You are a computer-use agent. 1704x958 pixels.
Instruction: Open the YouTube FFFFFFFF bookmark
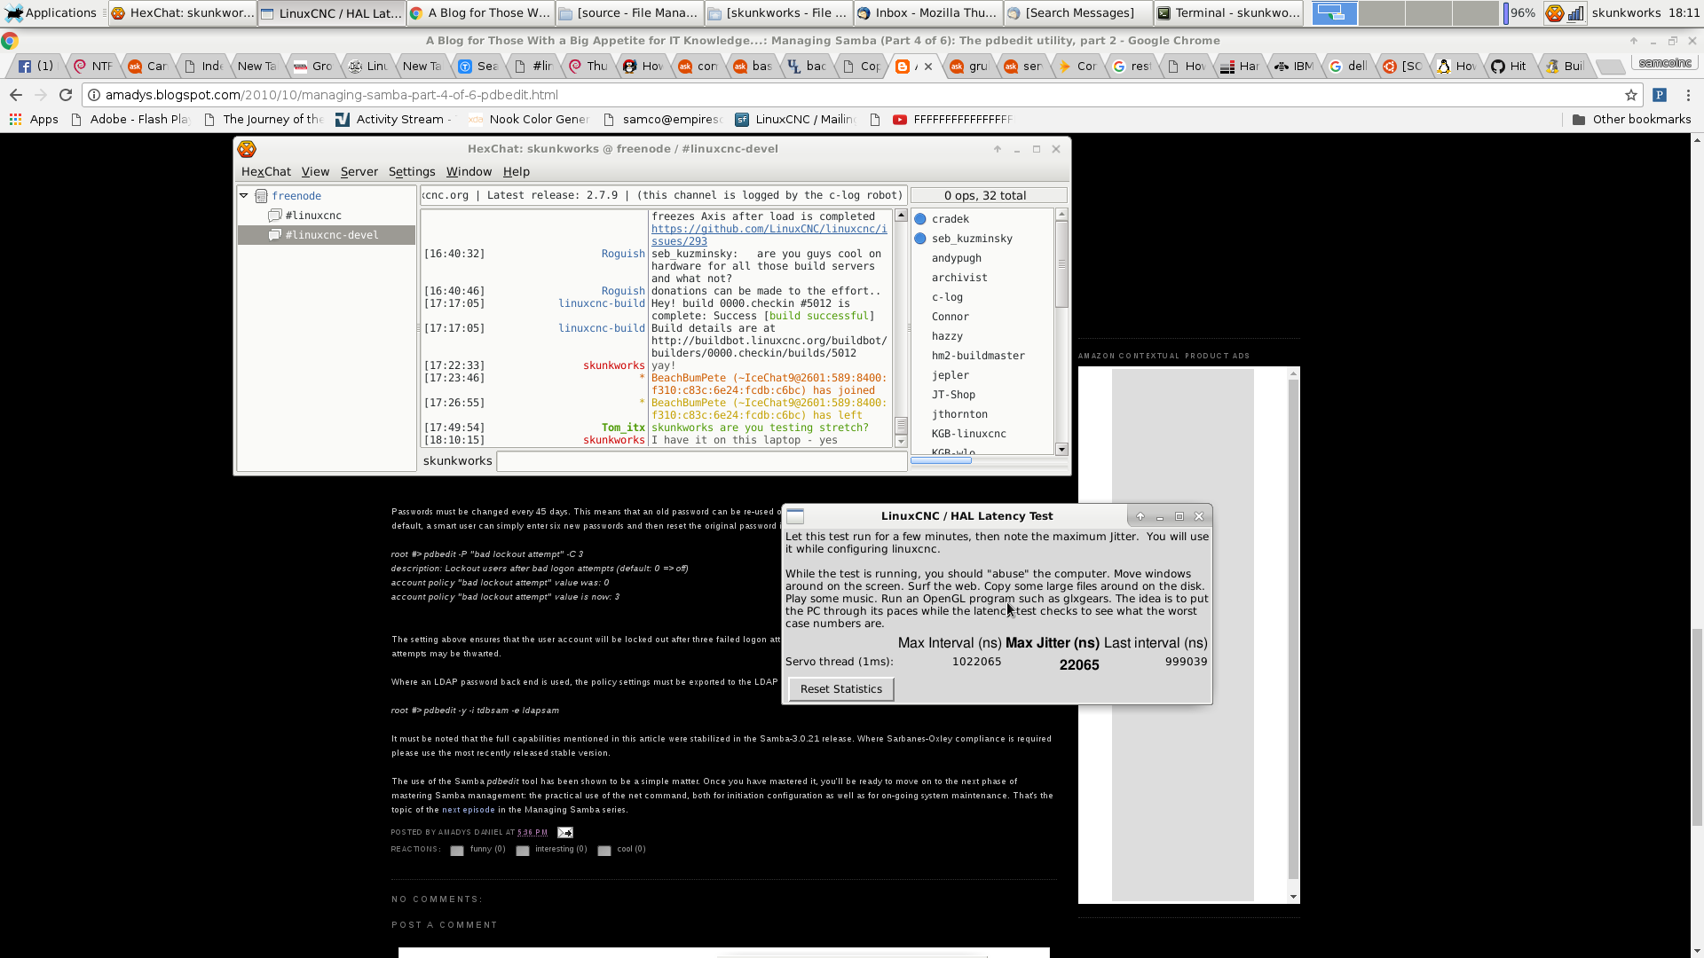pos(952,119)
